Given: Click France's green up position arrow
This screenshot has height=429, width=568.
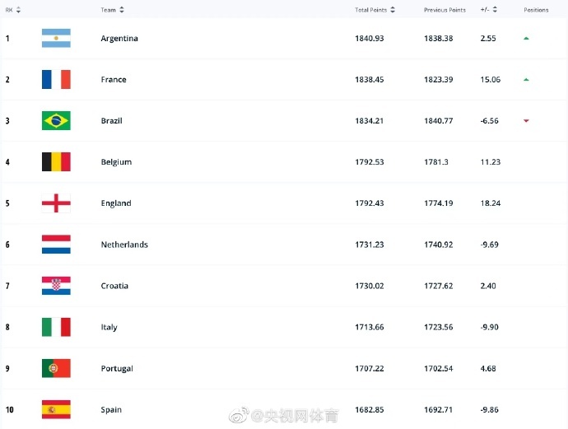Looking at the screenshot, I should coord(526,80).
